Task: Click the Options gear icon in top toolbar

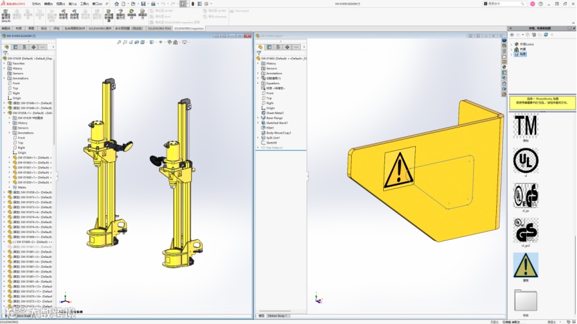Action: 207,4
